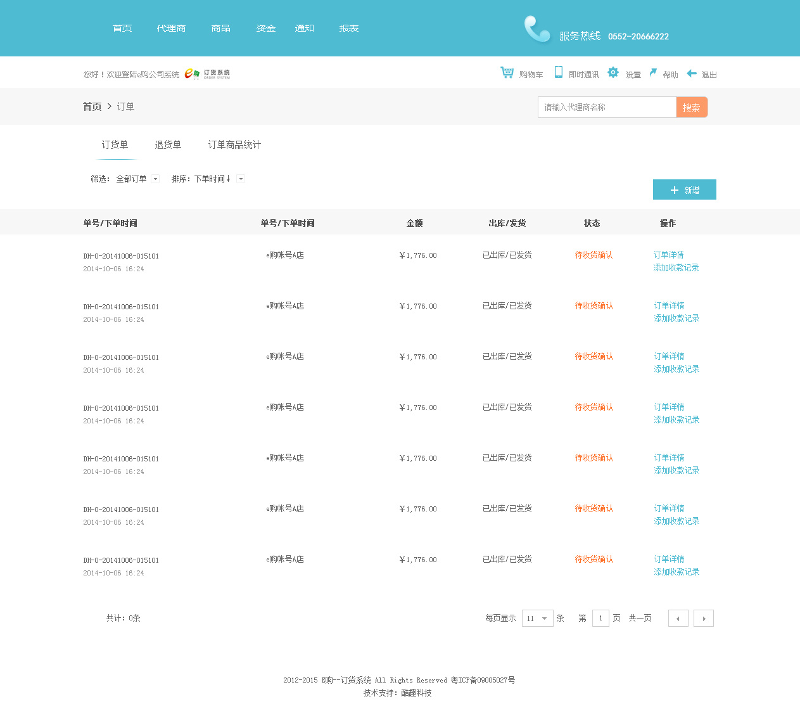
Task: Open the 购物车 shopping cart icon
Action: 507,72
